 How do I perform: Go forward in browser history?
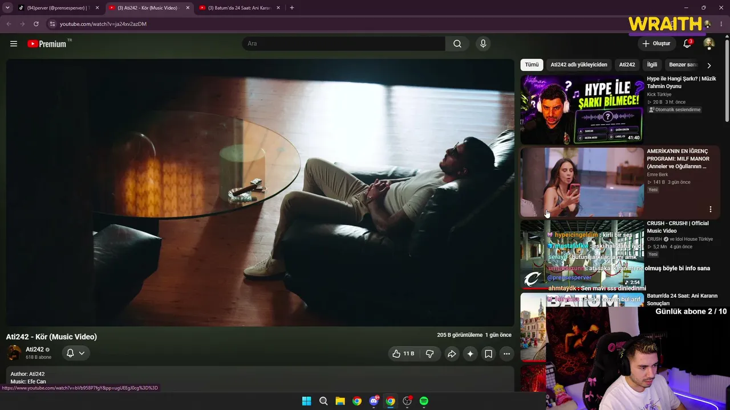22,24
